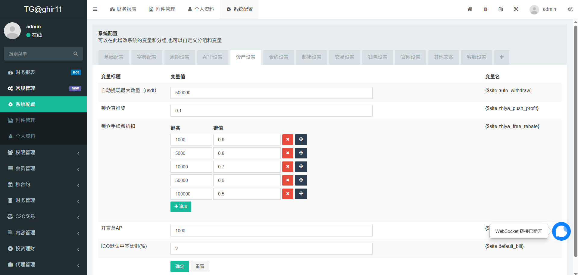
Task: Click move handle for 50000 row
Action: [301, 180]
